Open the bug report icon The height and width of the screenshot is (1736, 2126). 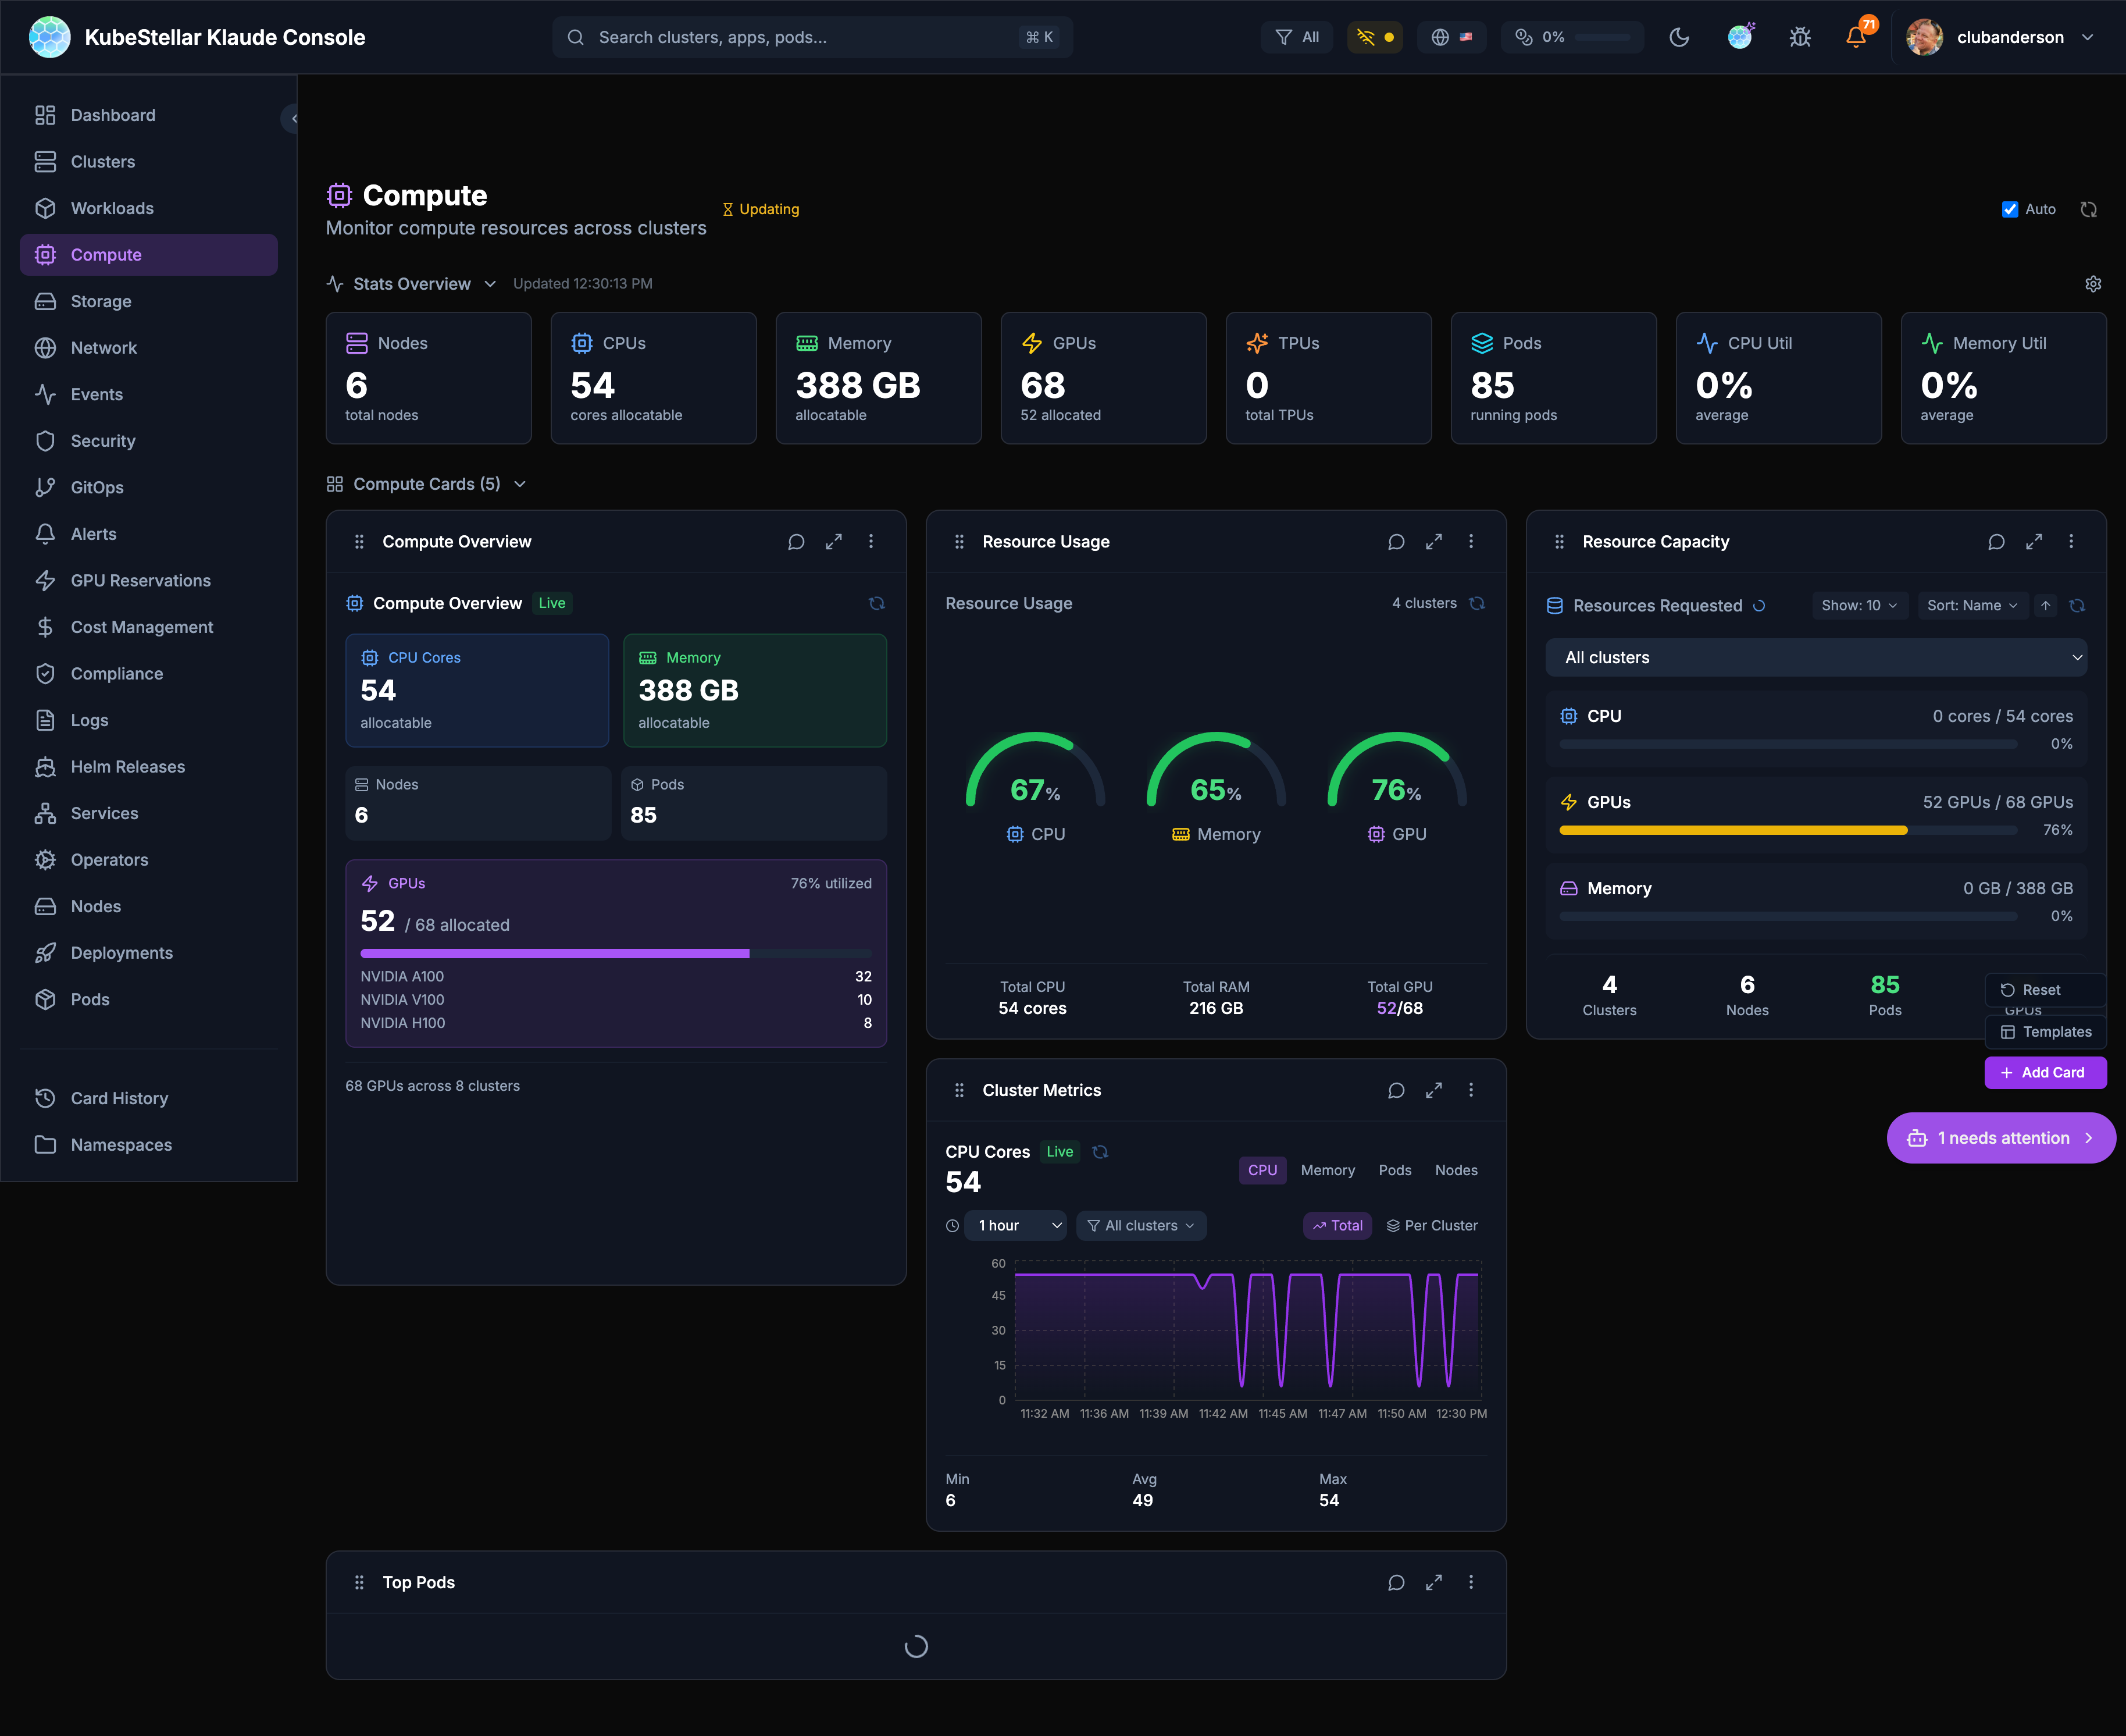click(x=1800, y=37)
